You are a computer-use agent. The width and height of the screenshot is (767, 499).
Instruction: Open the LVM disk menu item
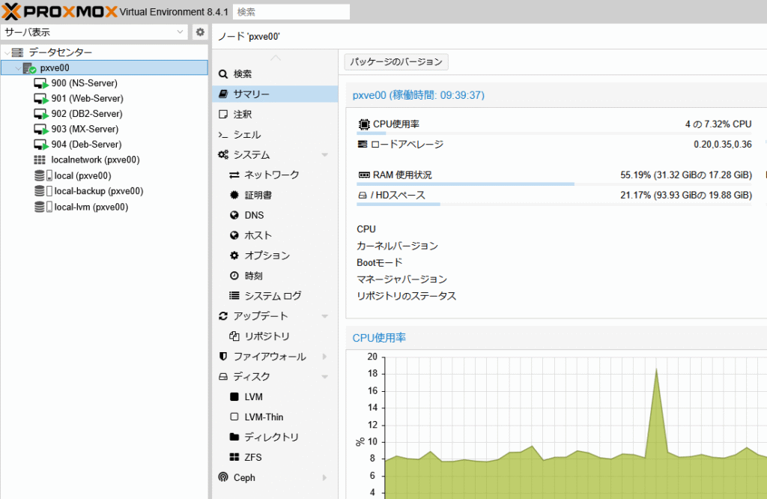click(x=276, y=397)
